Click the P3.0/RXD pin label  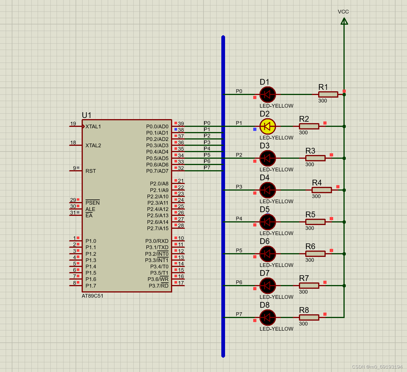pos(157,241)
